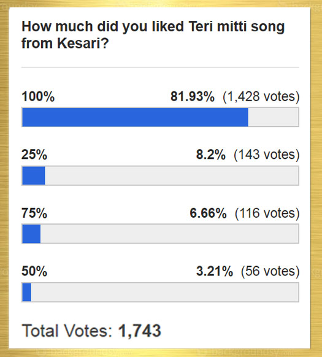Select the 75% option label
322x357 pixels.
click(34, 213)
